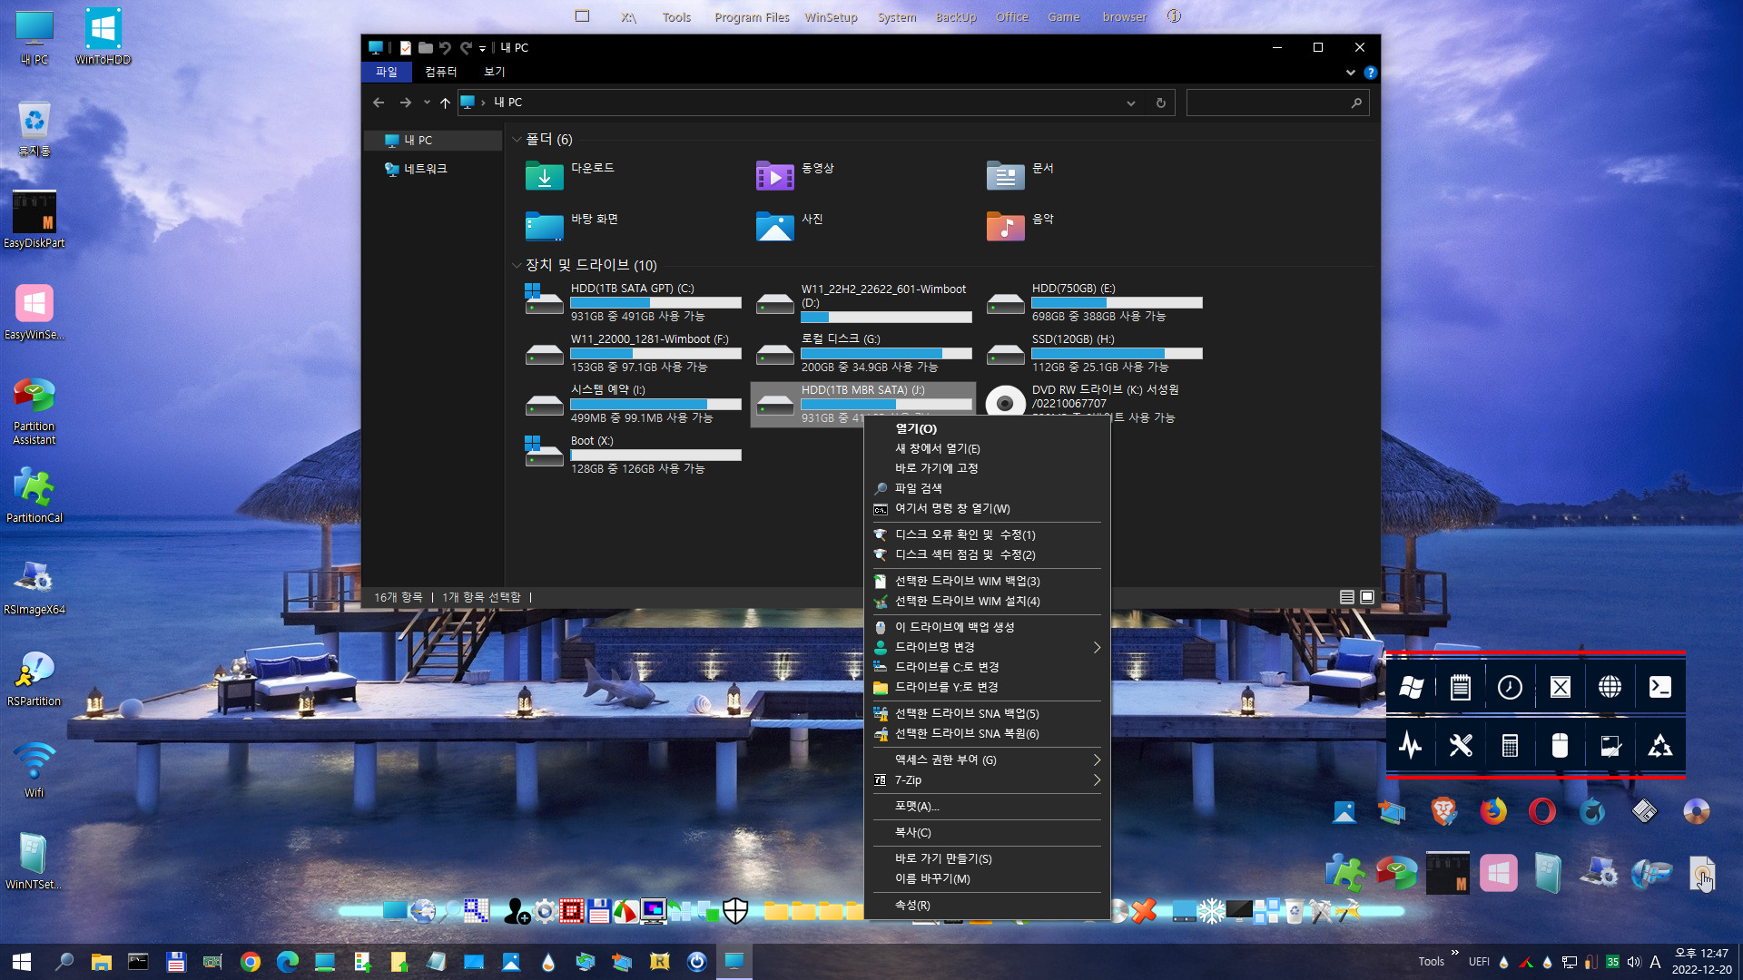Image resolution: width=1743 pixels, height=980 pixels.
Task: Open the Windows flag icon in launcher widget
Action: [x=1411, y=688]
